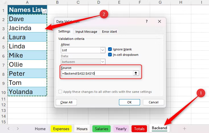Select column H header
Viewport: 209px width, 133px height.
181,2
